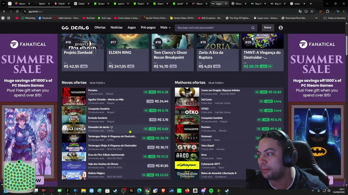Open Firefox from the taskbar
348x195 pixels.
click(187, 191)
